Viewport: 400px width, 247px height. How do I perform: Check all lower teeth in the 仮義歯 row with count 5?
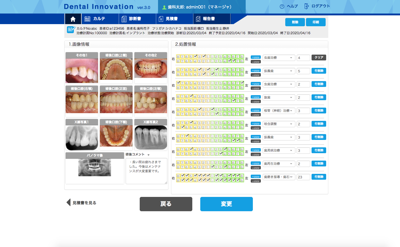coord(256,75)
